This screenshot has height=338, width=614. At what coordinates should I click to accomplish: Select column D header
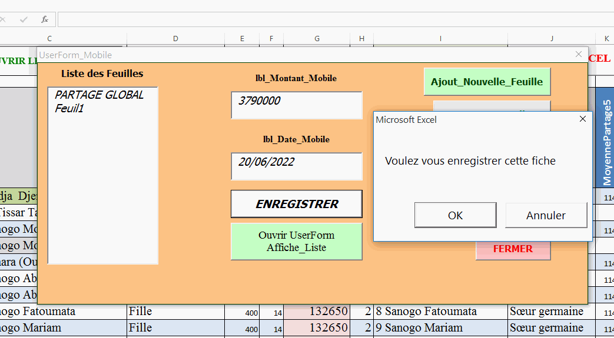click(x=175, y=39)
